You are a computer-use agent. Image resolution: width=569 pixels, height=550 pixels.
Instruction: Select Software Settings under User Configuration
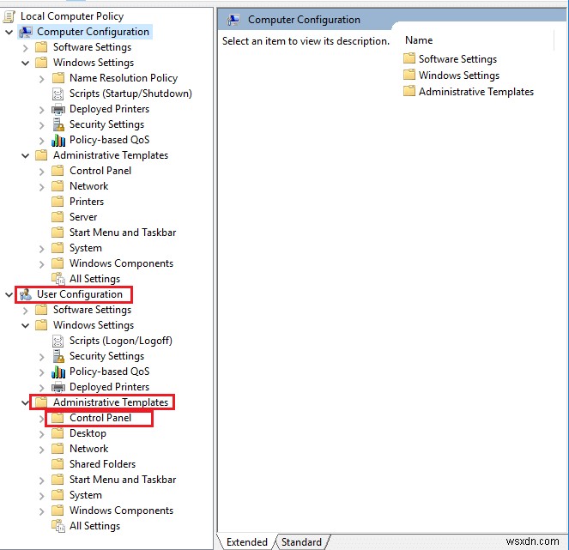(92, 310)
